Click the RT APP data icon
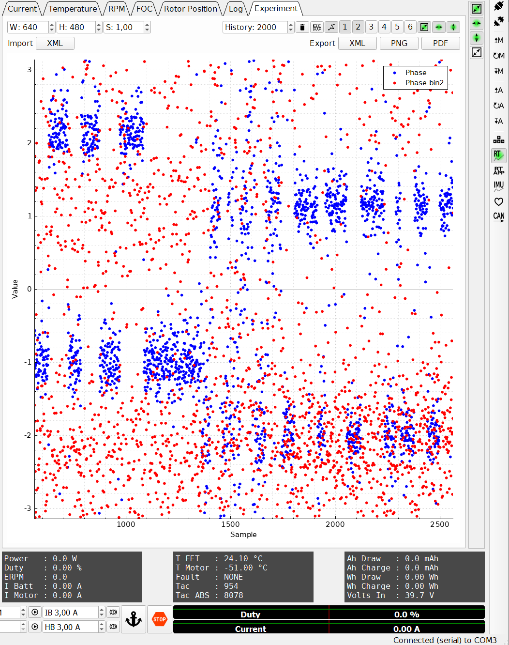Screen dimensions: 509x645 tap(498, 170)
